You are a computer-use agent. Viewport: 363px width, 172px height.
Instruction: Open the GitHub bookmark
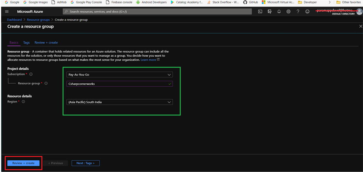251,2
